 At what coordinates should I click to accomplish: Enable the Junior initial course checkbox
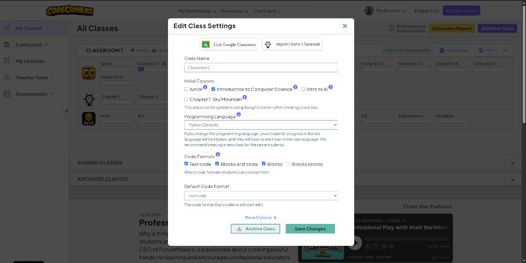[186, 89]
